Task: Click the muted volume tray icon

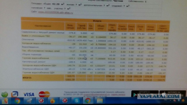Action: coord(175,101)
